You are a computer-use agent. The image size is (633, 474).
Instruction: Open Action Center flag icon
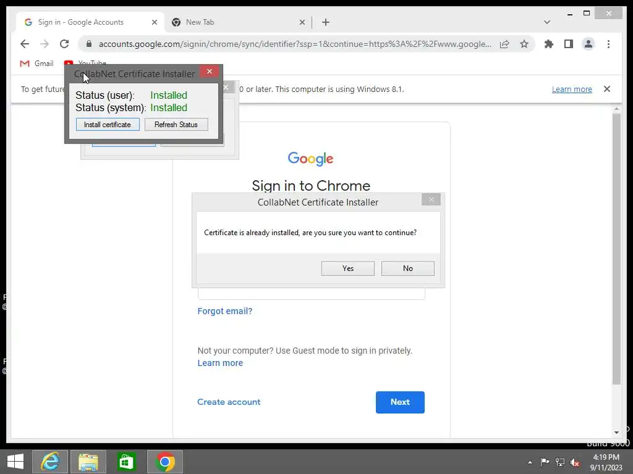click(545, 462)
